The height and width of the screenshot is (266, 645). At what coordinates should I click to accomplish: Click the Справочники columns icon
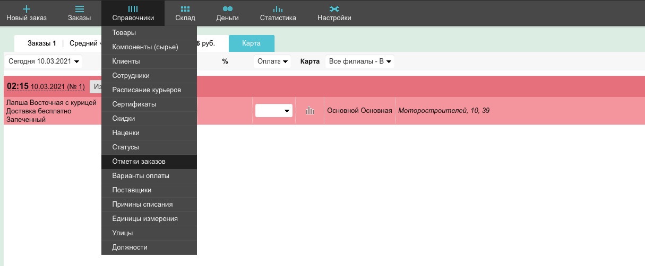click(133, 9)
